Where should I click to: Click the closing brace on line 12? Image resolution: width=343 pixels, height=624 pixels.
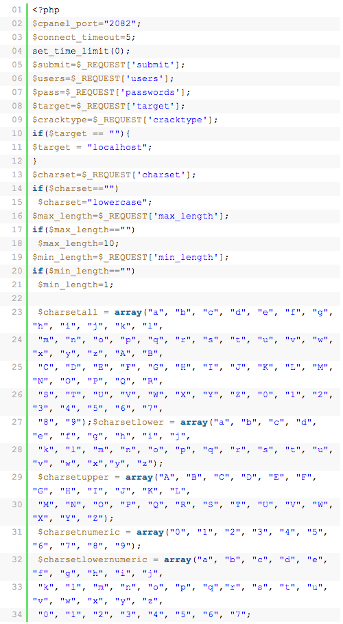pos(35,161)
